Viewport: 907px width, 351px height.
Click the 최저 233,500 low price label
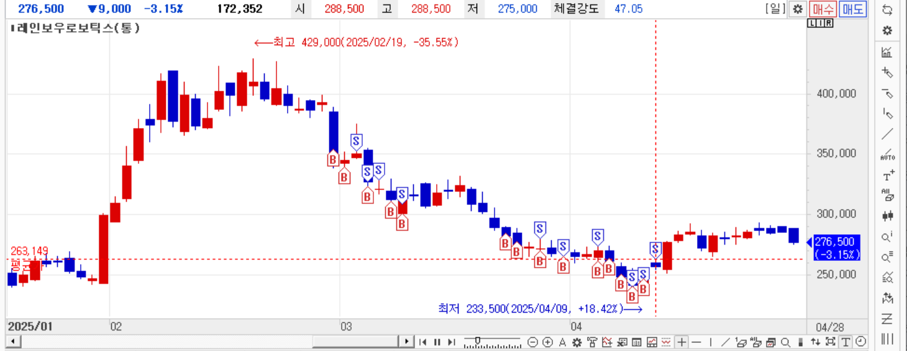pyautogui.click(x=540, y=309)
